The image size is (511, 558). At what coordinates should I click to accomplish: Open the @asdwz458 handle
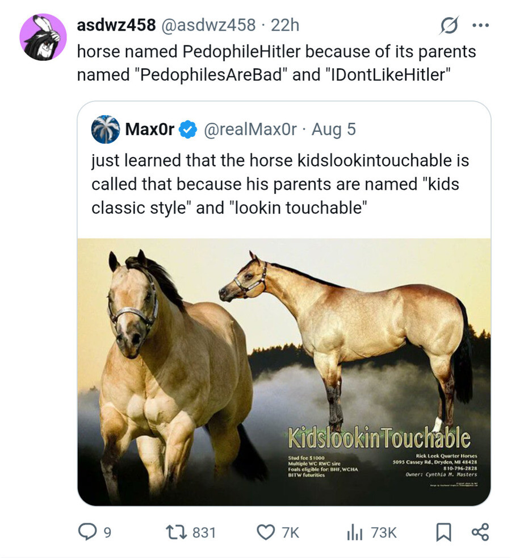tap(209, 25)
